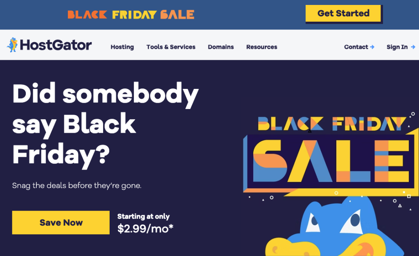Image resolution: width=419 pixels, height=256 pixels.
Task: Click the Get Started button
Action: tap(343, 13)
